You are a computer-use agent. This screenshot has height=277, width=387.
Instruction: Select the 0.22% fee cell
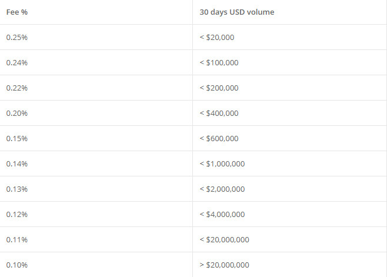[x=96, y=88]
